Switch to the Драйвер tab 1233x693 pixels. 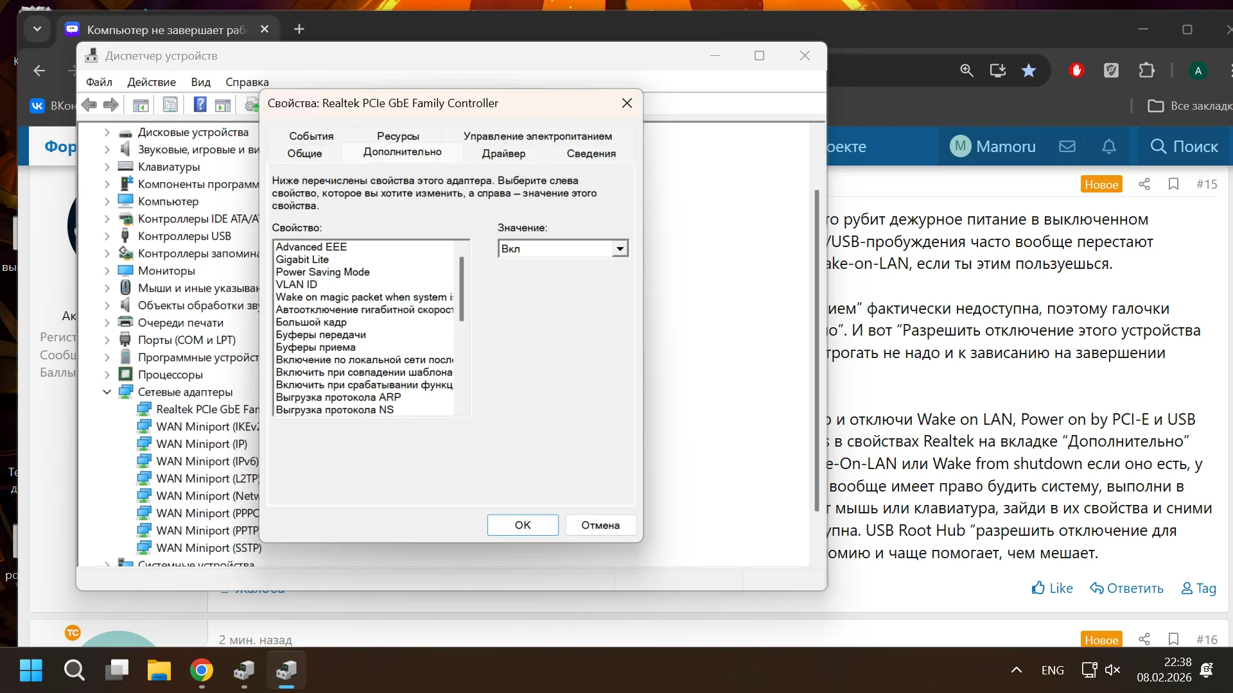tap(503, 153)
